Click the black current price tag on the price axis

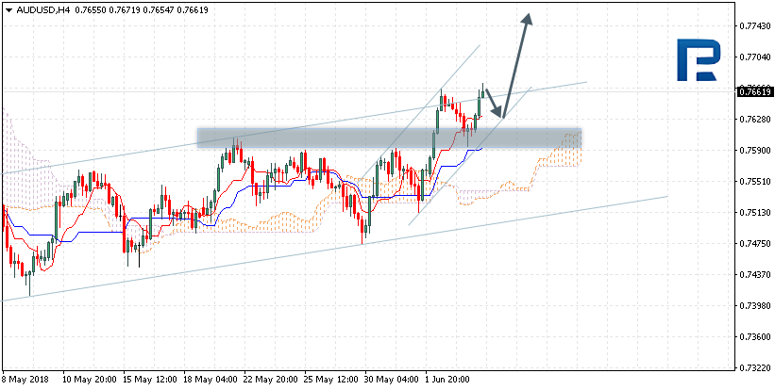click(x=754, y=91)
